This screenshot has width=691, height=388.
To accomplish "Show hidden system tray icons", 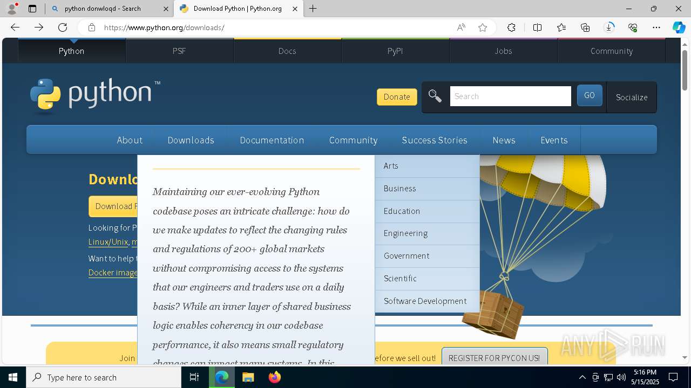I will pyautogui.click(x=582, y=377).
